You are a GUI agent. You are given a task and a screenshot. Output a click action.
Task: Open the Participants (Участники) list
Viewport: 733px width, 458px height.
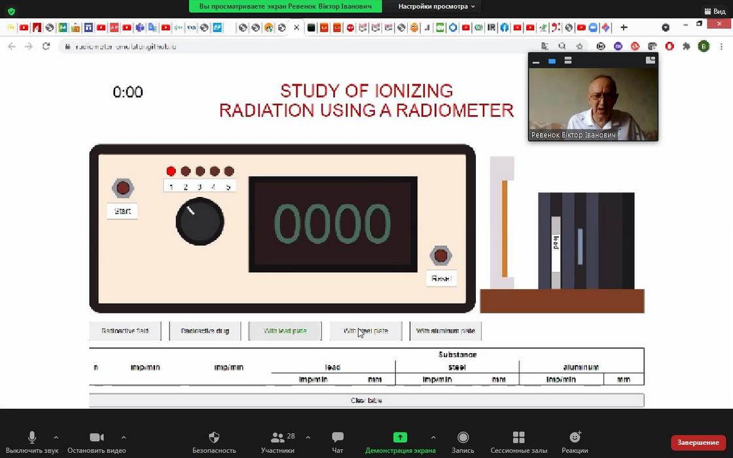pos(277,438)
